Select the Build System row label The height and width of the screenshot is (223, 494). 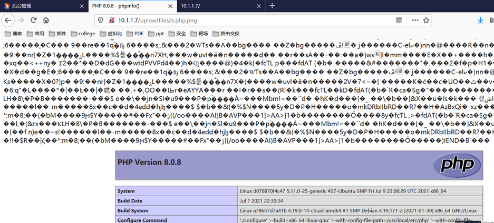pyautogui.click(x=177, y=210)
